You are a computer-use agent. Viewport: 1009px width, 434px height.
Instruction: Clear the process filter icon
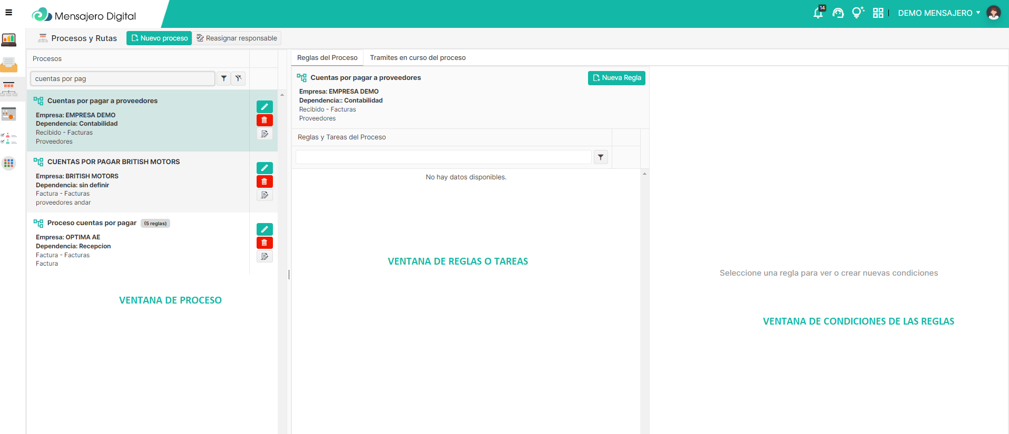pyautogui.click(x=239, y=78)
